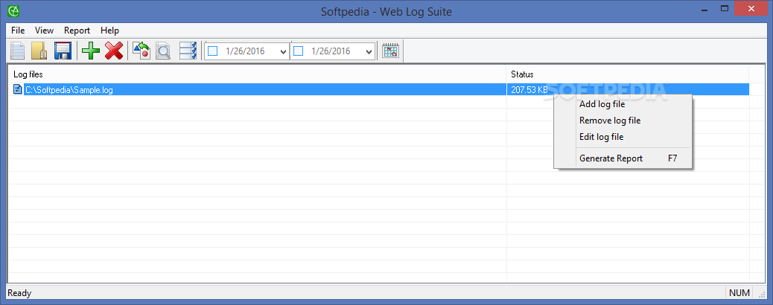This screenshot has width=773, height=305.
Task: Choose Add log file from context menu
Action: click(623, 104)
